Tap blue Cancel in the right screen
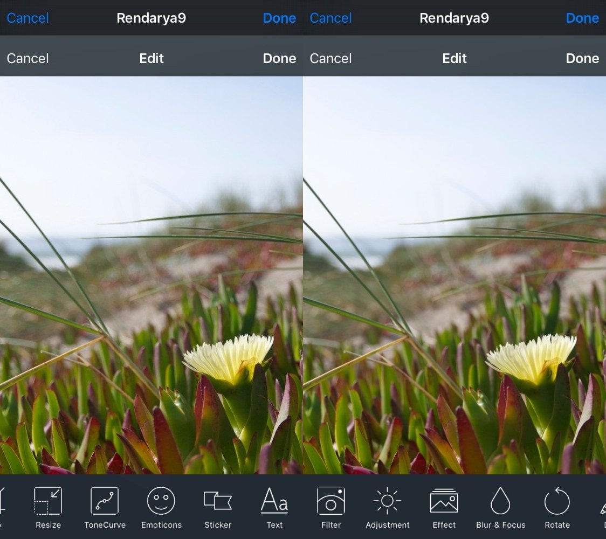The height and width of the screenshot is (539, 606). [331, 18]
